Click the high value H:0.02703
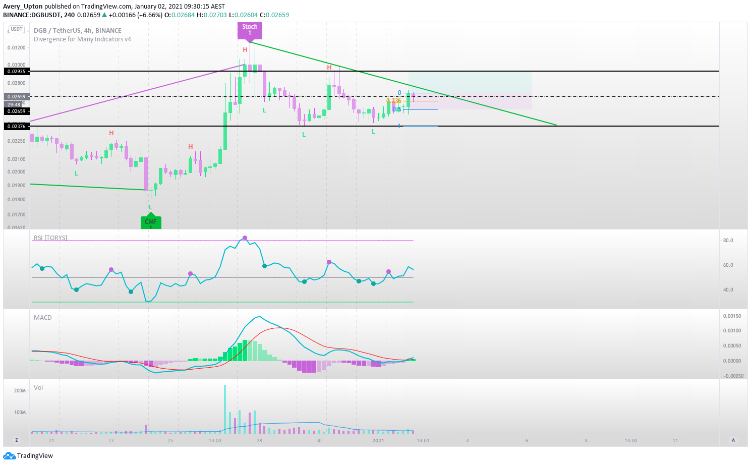This screenshot has height=465, width=751. tap(211, 15)
